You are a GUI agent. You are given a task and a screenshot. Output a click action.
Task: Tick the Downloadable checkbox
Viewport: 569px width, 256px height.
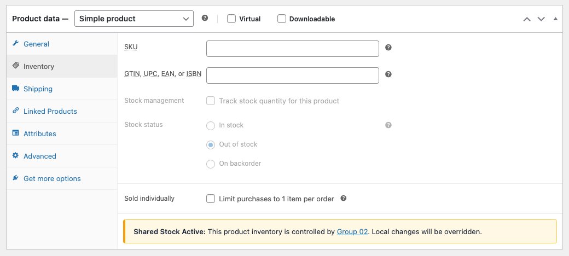282,19
